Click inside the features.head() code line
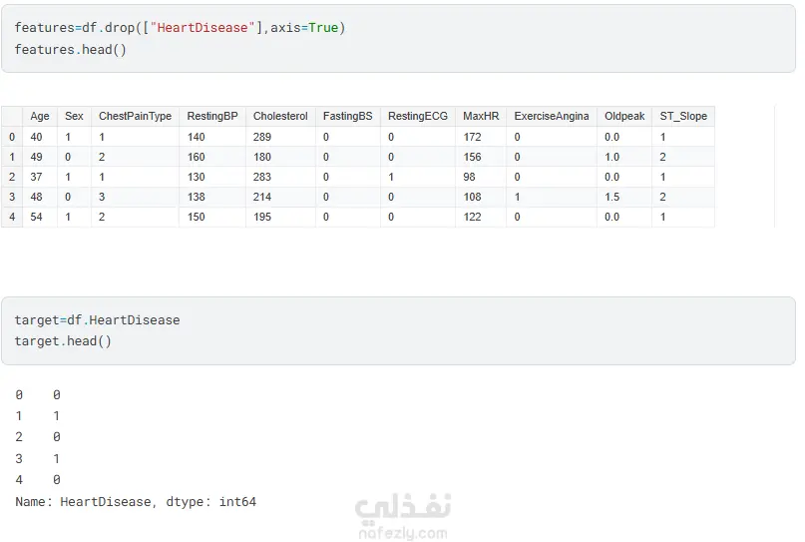The width and height of the screenshot is (805, 542). pos(71,49)
